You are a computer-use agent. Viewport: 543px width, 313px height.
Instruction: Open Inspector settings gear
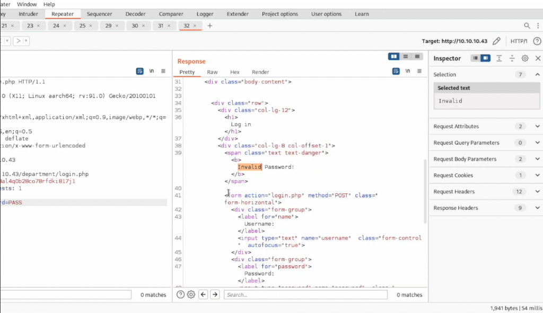(x=525, y=58)
